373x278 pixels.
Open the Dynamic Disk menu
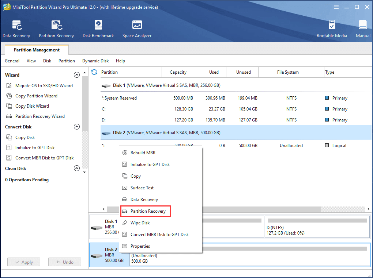coord(95,61)
